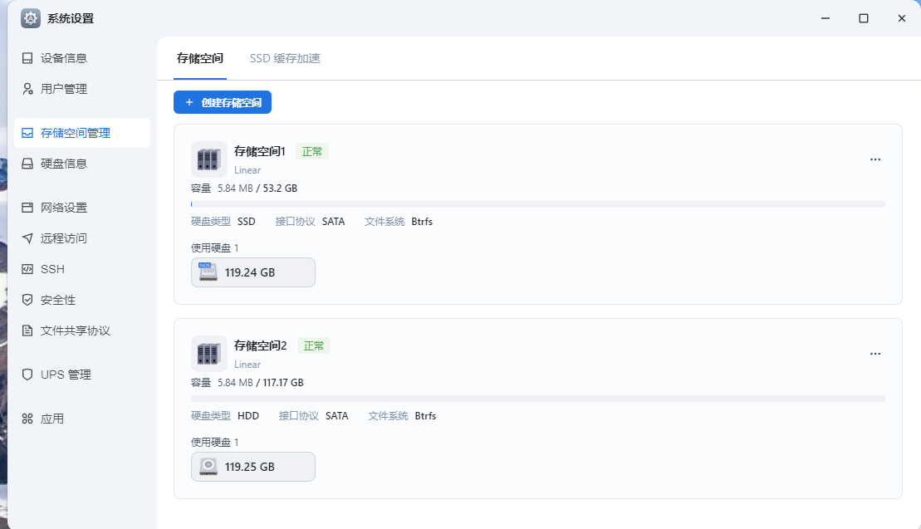This screenshot has height=529, width=921.
Task: Open UPS 管理 page
Action: coord(81,375)
